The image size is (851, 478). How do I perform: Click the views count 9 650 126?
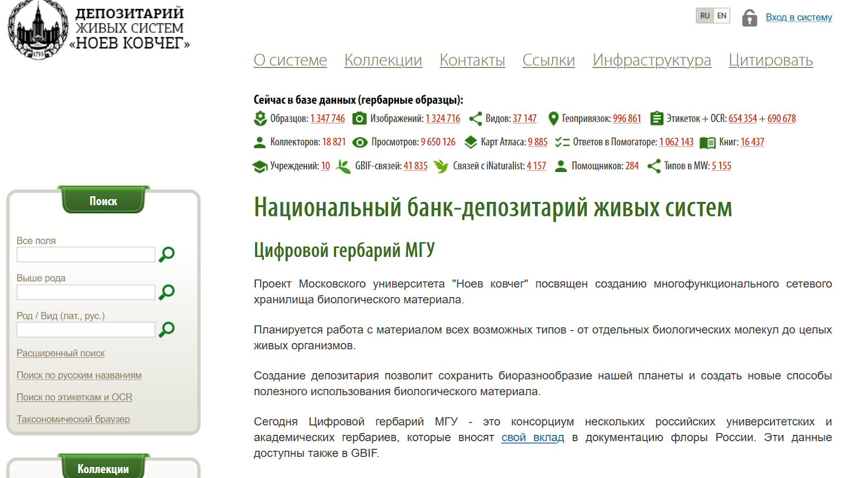pyautogui.click(x=438, y=142)
